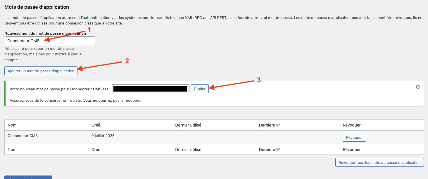Click the red annotation number 3
428x179 pixels.
coord(258,80)
